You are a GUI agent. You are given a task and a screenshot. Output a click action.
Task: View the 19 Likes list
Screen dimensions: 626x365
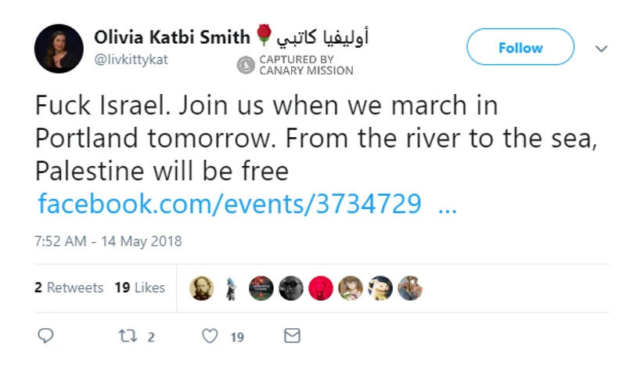click(139, 287)
